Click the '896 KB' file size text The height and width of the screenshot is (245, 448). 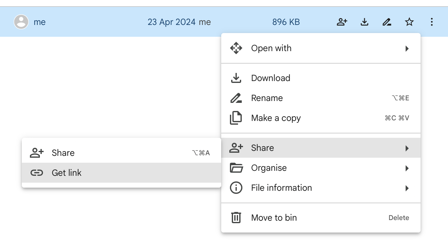[x=286, y=22]
